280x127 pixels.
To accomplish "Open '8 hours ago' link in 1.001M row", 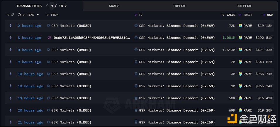I will pyautogui.click(x=29, y=38).
